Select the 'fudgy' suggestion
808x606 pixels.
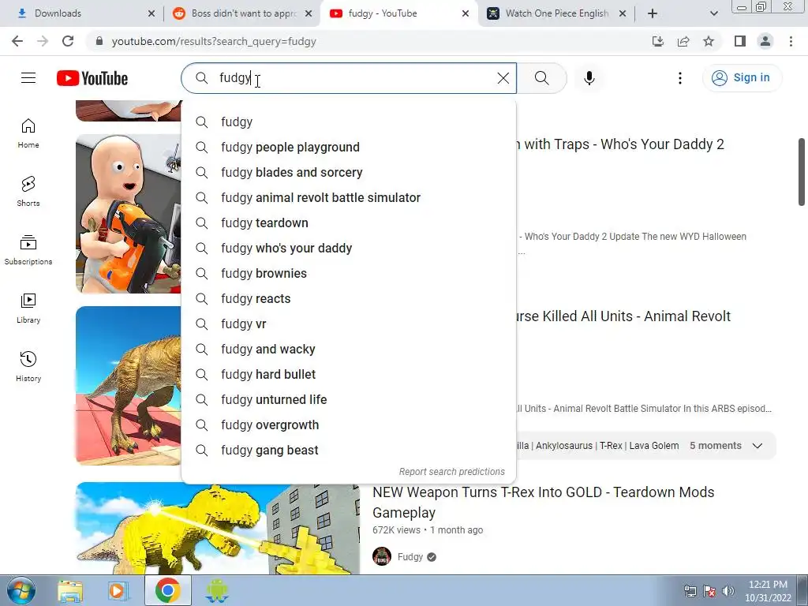point(348,122)
